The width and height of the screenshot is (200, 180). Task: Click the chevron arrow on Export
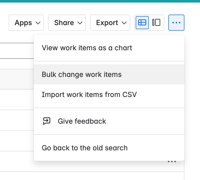pos(124,23)
